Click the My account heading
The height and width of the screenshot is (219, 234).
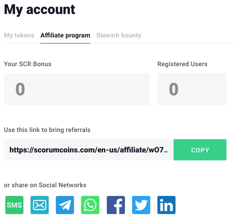point(40,9)
